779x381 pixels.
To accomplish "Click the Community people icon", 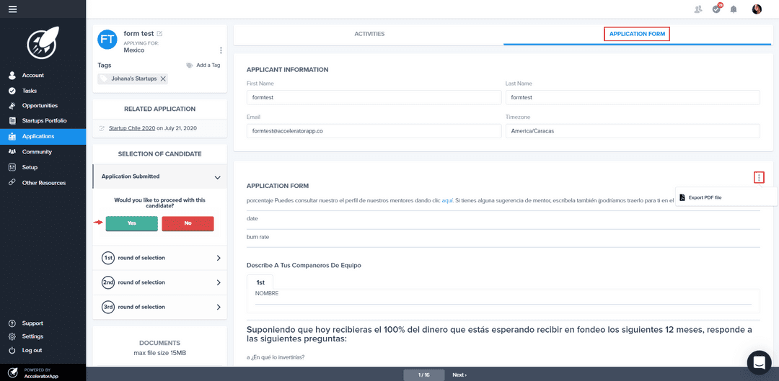I will [12, 152].
